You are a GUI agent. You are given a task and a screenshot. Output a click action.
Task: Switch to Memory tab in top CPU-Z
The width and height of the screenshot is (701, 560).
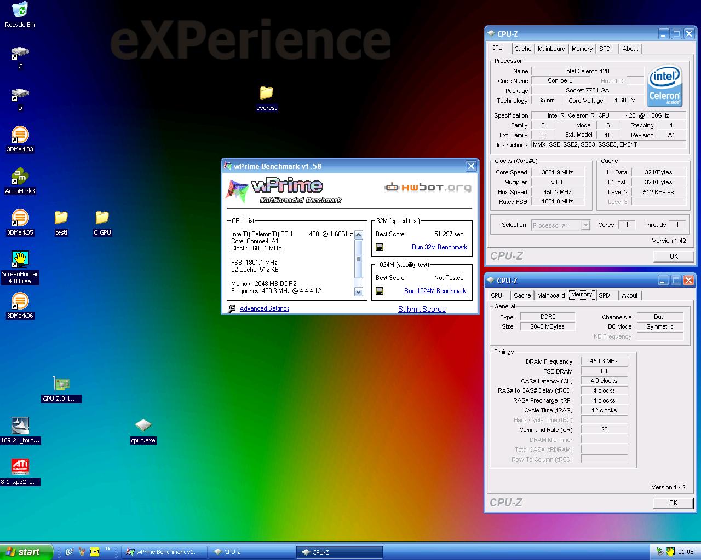582,49
